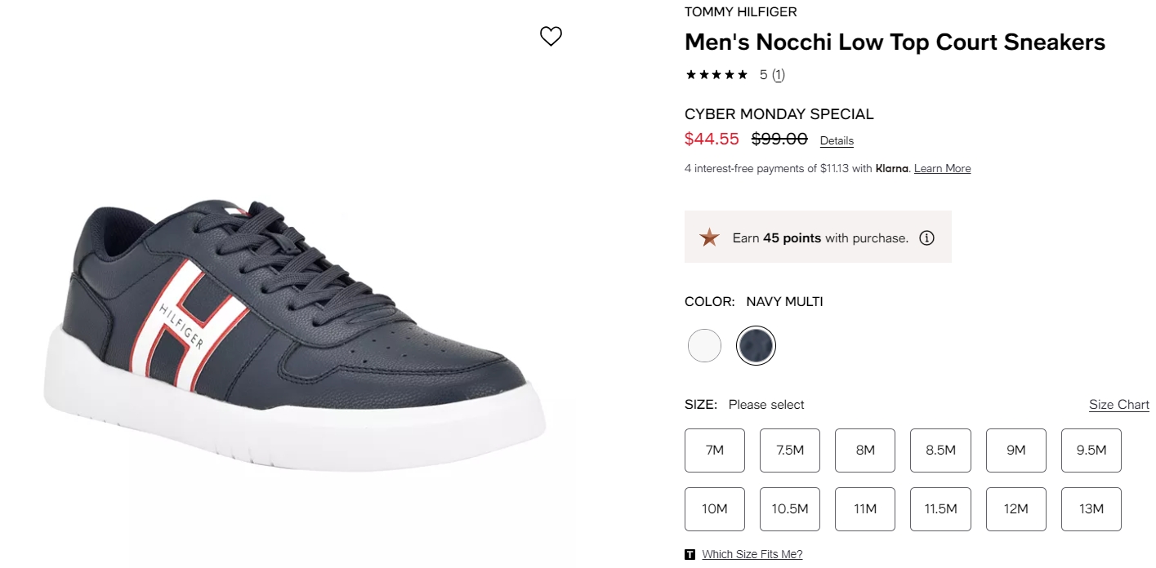Image resolution: width=1156 pixels, height=568 pixels.
Task: Click the True Fit 'T' icon
Action: tap(690, 555)
